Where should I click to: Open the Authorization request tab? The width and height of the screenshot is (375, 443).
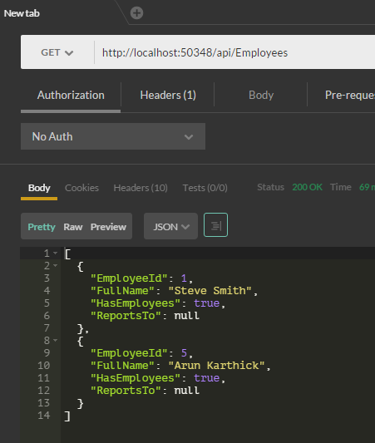coord(71,96)
